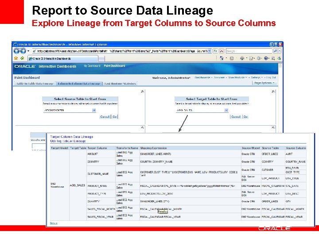
Task: Switch to Last Runtime Statistics tab
Action: (x=120, y=84)
